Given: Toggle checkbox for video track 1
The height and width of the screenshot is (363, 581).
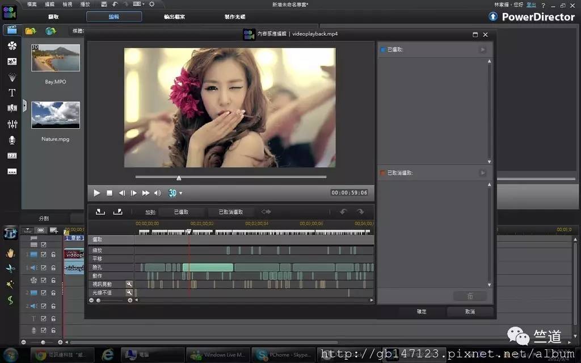Looking at the screenshot, I should click(44, 255).
